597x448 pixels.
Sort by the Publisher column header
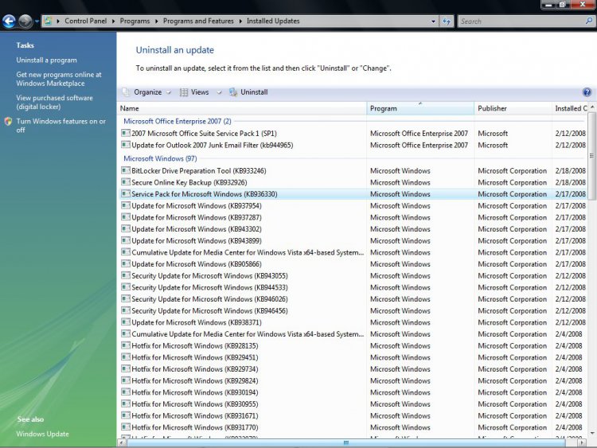(x=513, y=108)
